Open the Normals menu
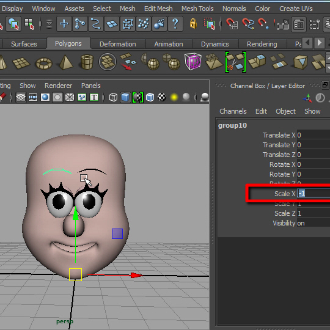Screen dimensions: 330x330 [234, 9]
